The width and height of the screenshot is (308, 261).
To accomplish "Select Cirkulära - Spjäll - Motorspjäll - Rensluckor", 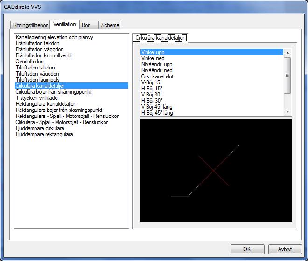I will (x=71, y=122).
